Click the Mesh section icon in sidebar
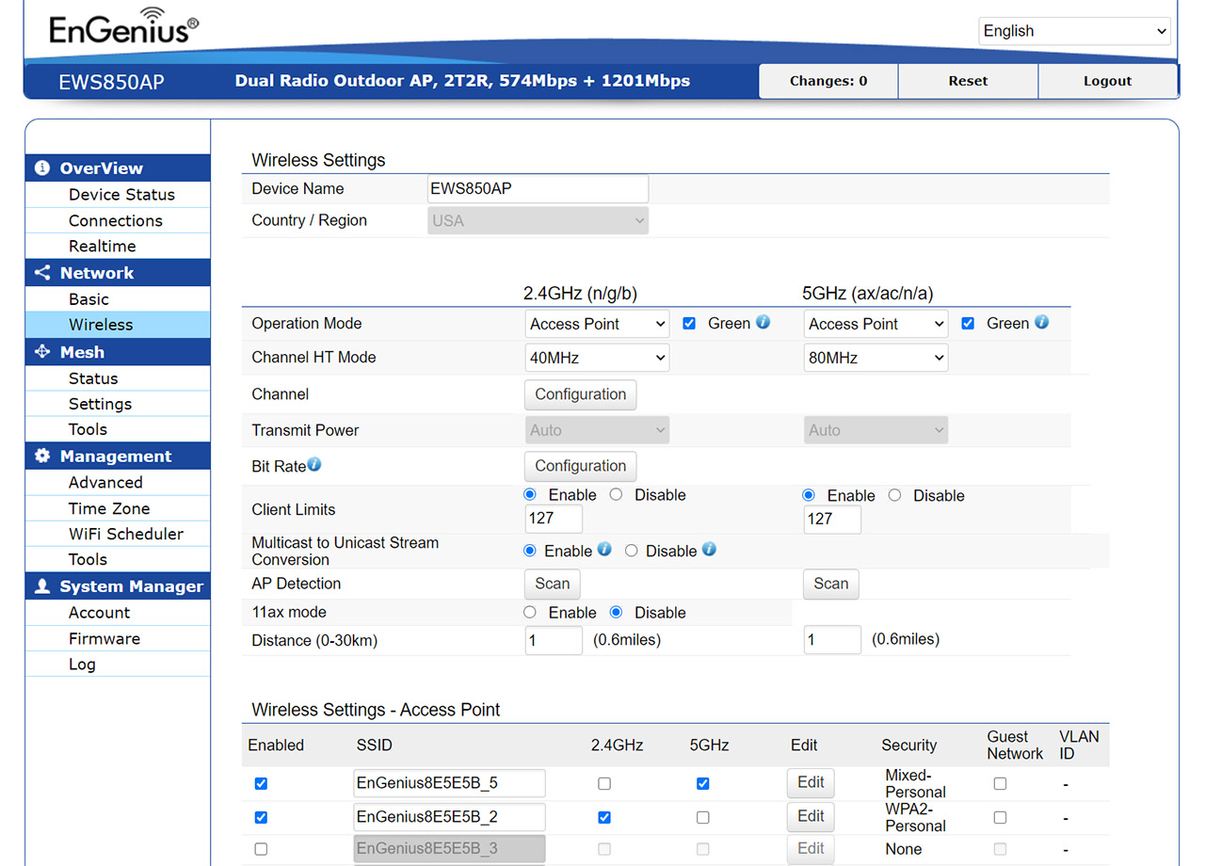 [x=42, y=352]
